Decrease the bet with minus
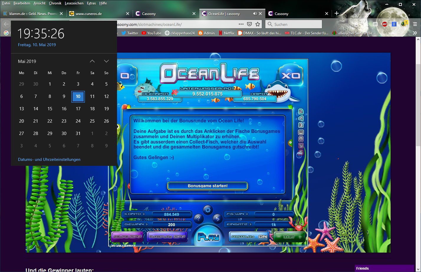Screen dimensions: 421x272 [279, 237]
